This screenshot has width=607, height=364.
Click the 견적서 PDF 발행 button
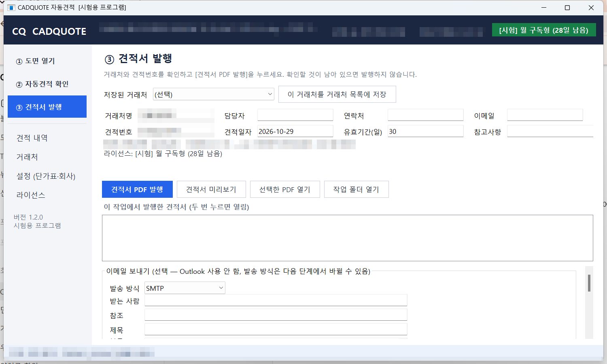pyautogui.click(x=137, y=189)
